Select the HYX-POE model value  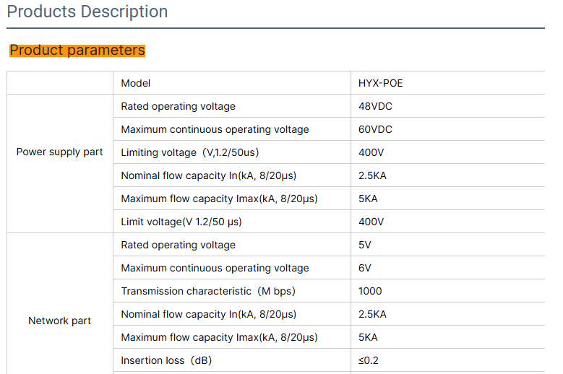point(381,83)
